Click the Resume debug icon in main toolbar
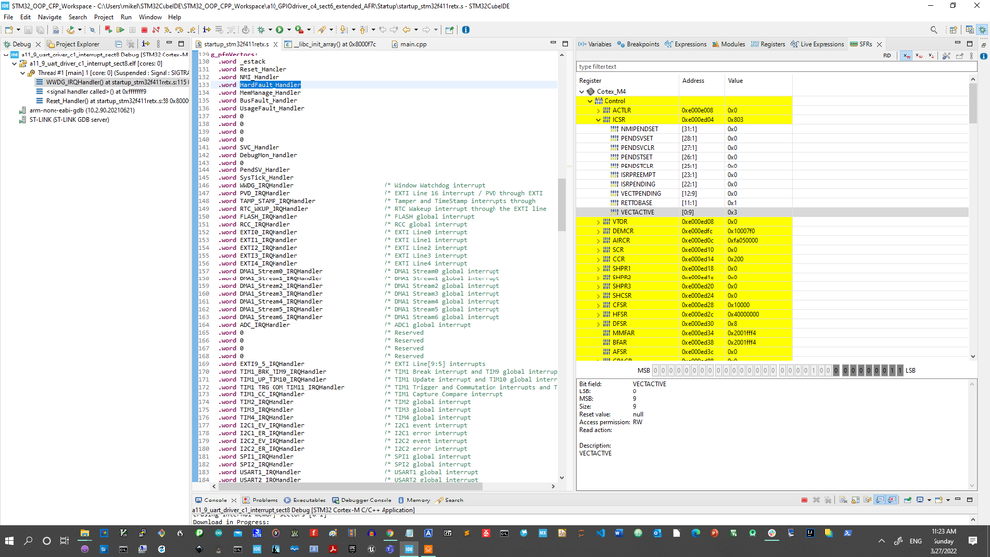990x557 pixels. tap(120, 29)
